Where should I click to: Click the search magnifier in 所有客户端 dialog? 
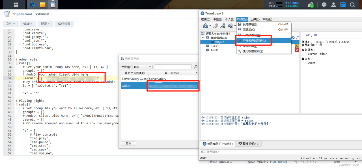coord(196,67)
